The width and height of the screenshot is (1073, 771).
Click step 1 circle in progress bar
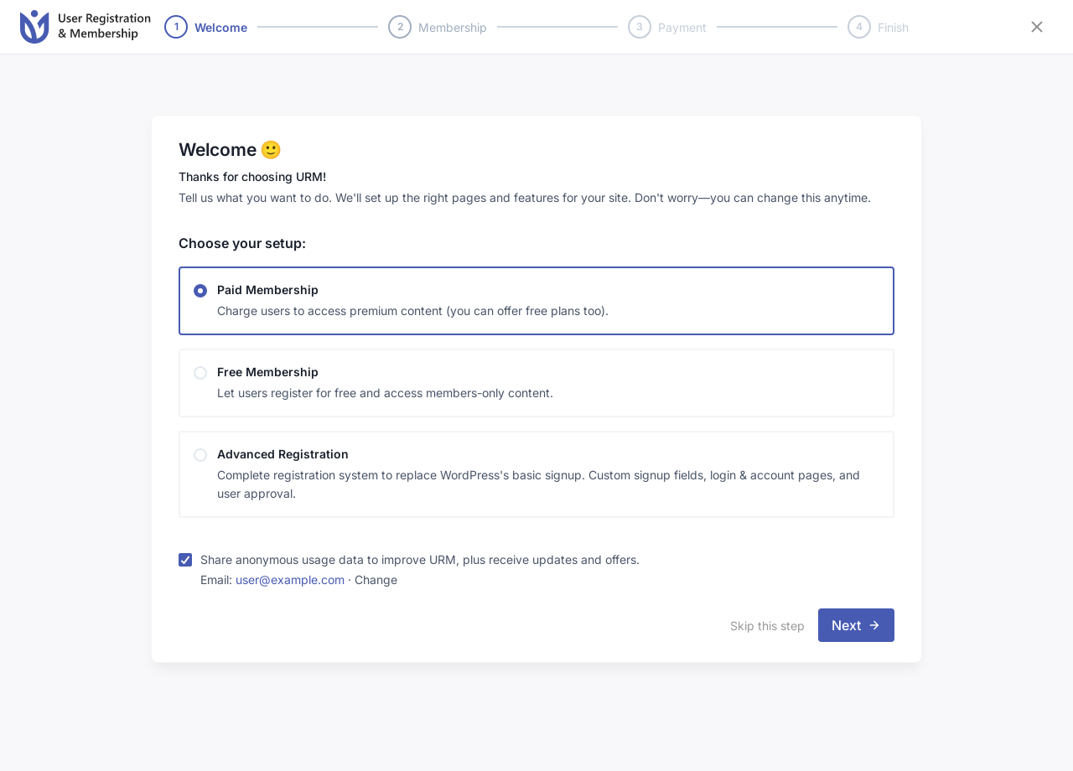pyautogui.click(x=176, y=27)
